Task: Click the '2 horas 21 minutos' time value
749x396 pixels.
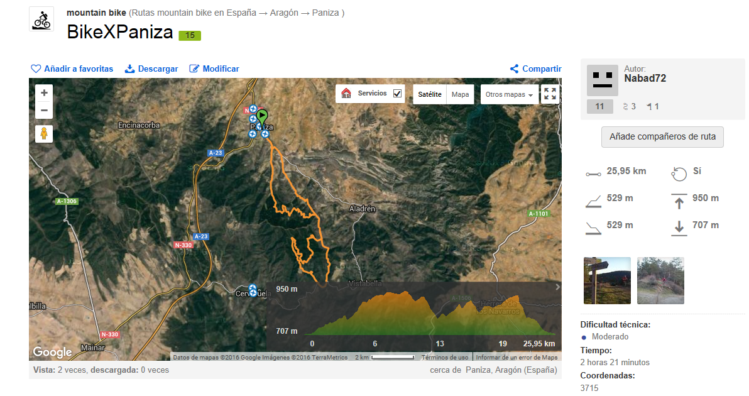Action: 615,362
